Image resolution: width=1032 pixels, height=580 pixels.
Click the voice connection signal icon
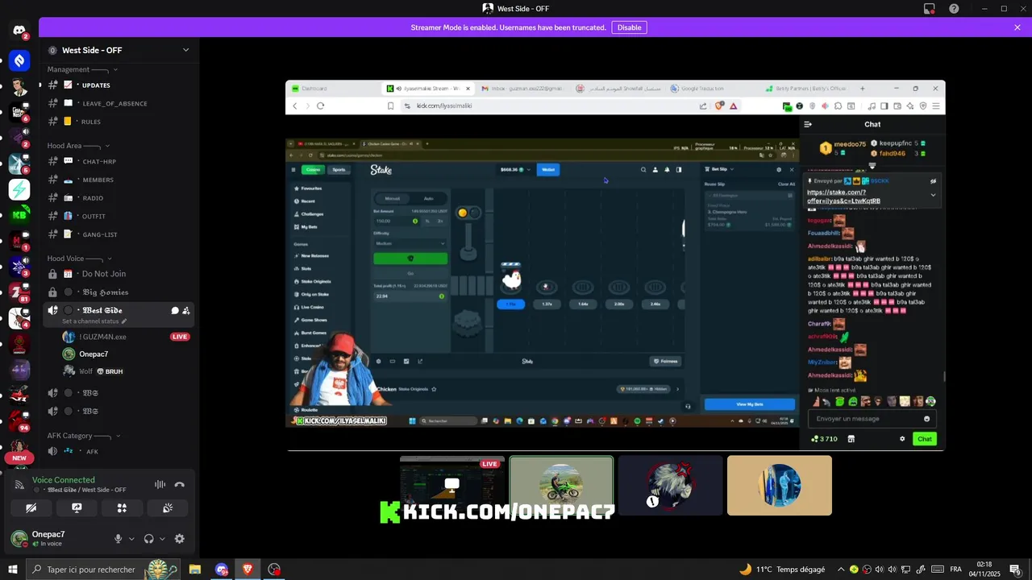click(19, 485)
